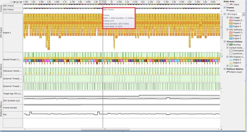
Task: Click Engine 5 wave icon under GPU Engines Usage
Action: click(230, 60)
